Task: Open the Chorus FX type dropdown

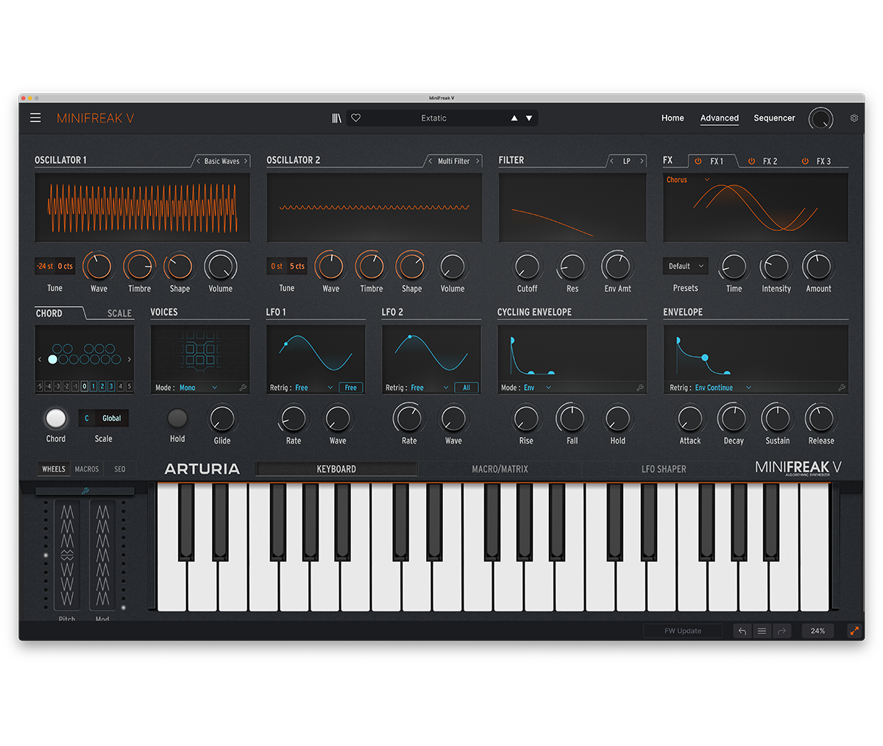Action: point(688,180)
